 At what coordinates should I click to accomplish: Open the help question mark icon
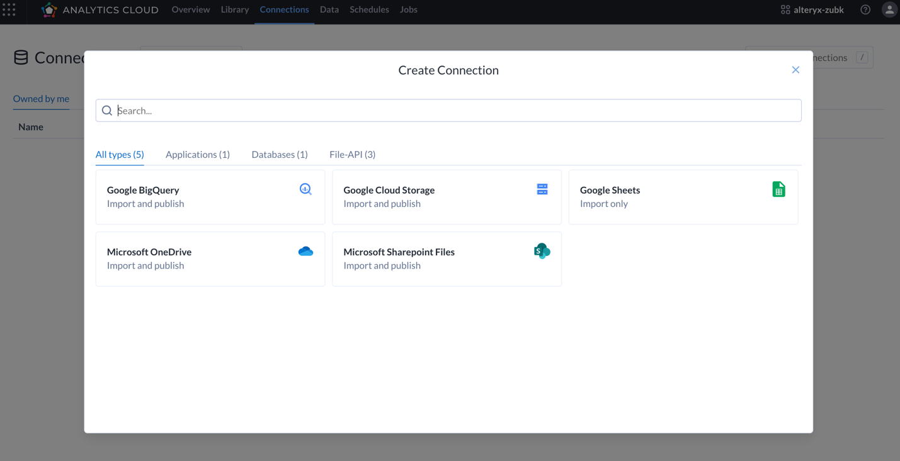(865, 9)
